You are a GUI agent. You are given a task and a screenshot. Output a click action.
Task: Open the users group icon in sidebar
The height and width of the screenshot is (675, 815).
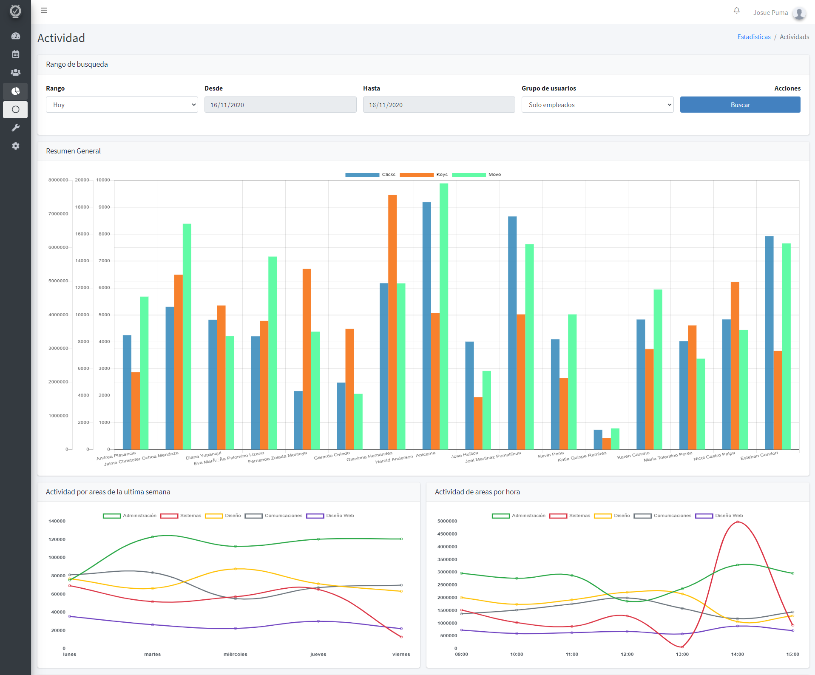[x=15, y=73]
